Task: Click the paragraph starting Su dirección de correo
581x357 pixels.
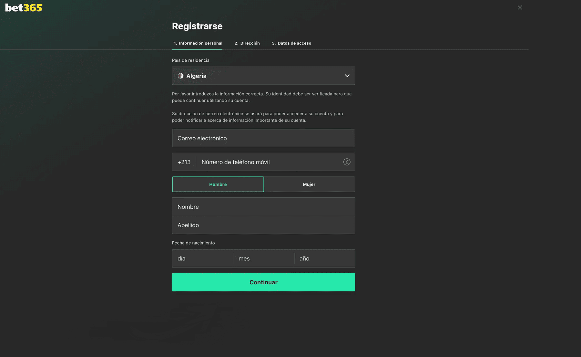Action: (258, 117)
